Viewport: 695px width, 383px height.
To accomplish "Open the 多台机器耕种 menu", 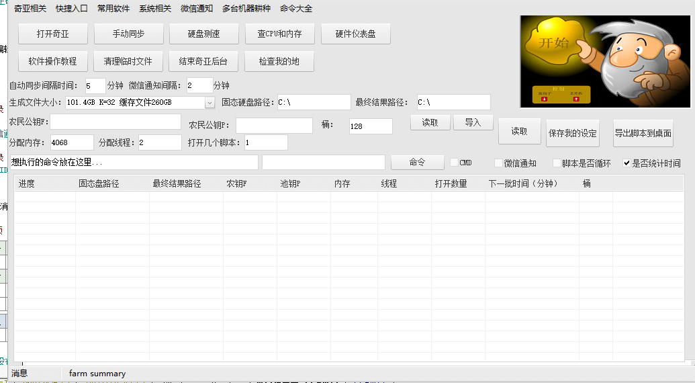I will point(246,9).
